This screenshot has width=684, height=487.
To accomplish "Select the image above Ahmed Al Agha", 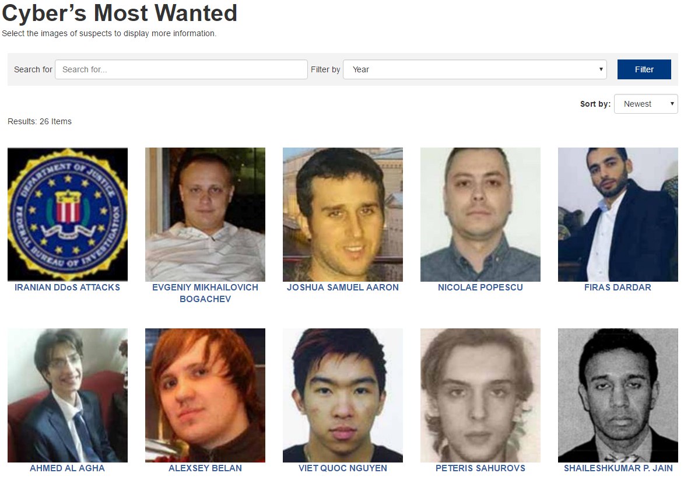I will pyautogui.click(x=68, y=395).
